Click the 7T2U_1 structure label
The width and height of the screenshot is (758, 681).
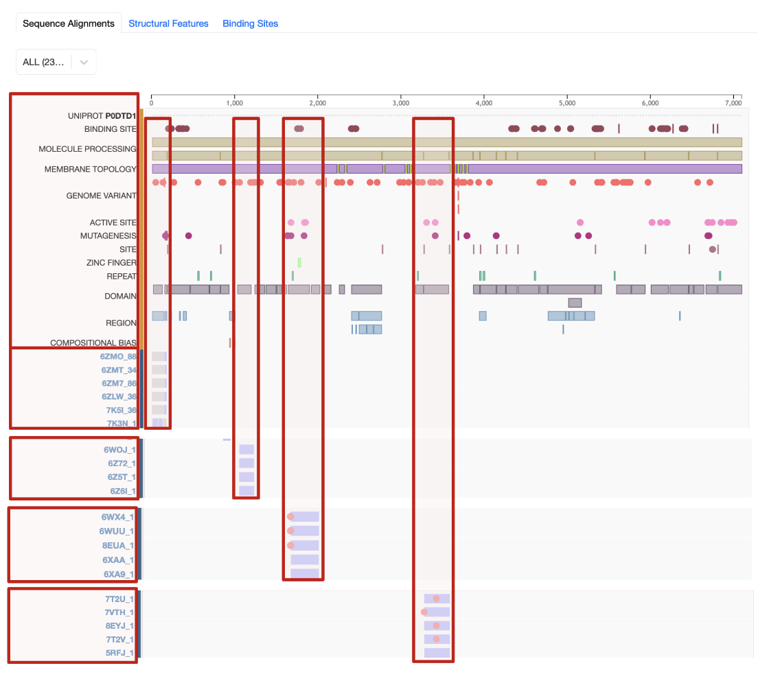(119, 599)
